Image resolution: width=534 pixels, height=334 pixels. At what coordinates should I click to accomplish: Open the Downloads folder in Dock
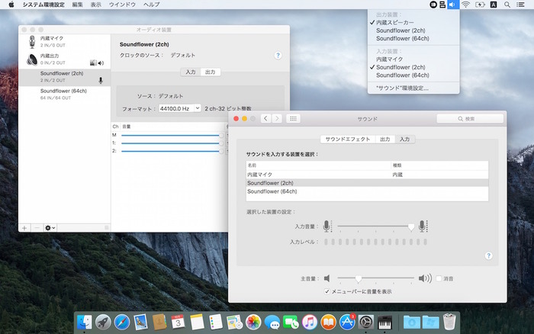click(x=412, y=322)
